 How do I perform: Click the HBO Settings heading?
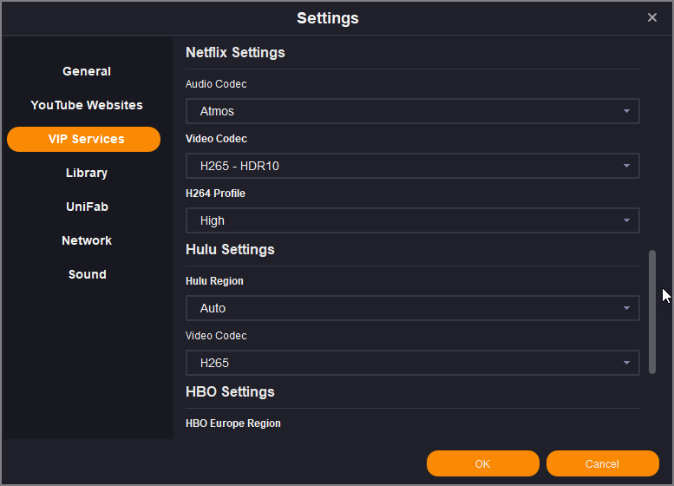pos(230,391)
